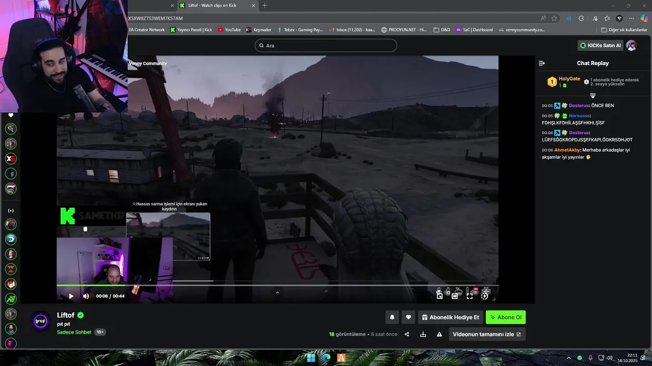Image resolution: width=652 pixels, height=366 pixels.
Task: Click Liftof's channel avatar
Action: (x=41, y=321)
